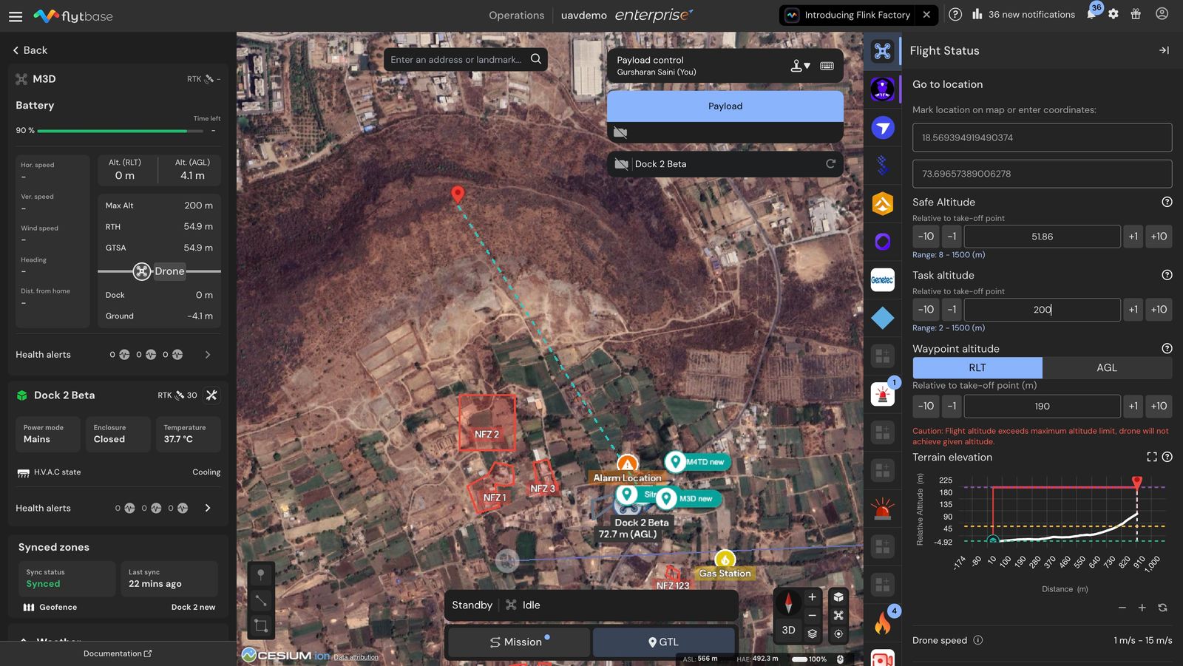The width and height of the screenshot is (1183, 666).
Task: Select AGL waypoint altitude mode
Action: (x=1107, y=367)
